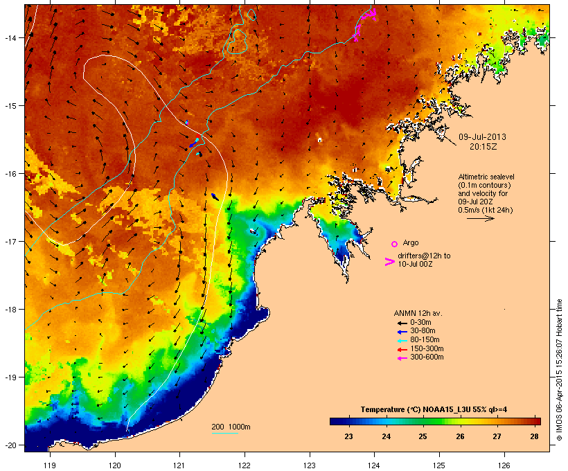Click the 'ANMN 12h av.' heading

click(x=418, y=313)
